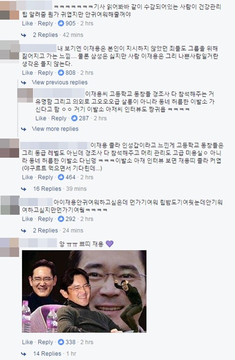Expand 2 Replies under the 905-like comment

[x=46, y=35]
